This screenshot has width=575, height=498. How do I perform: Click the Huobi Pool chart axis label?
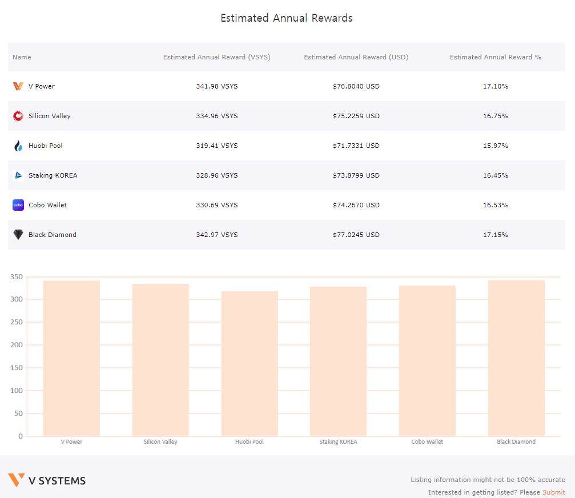pos(250,442)
